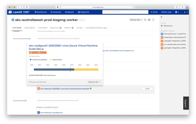
Task: Click the blue Fact Sheet type icon by title
Action: [x=13, y=20]
